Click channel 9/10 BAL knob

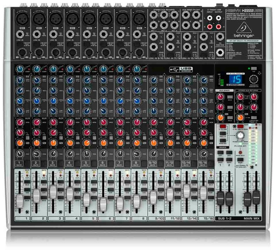tap(153, 154)
